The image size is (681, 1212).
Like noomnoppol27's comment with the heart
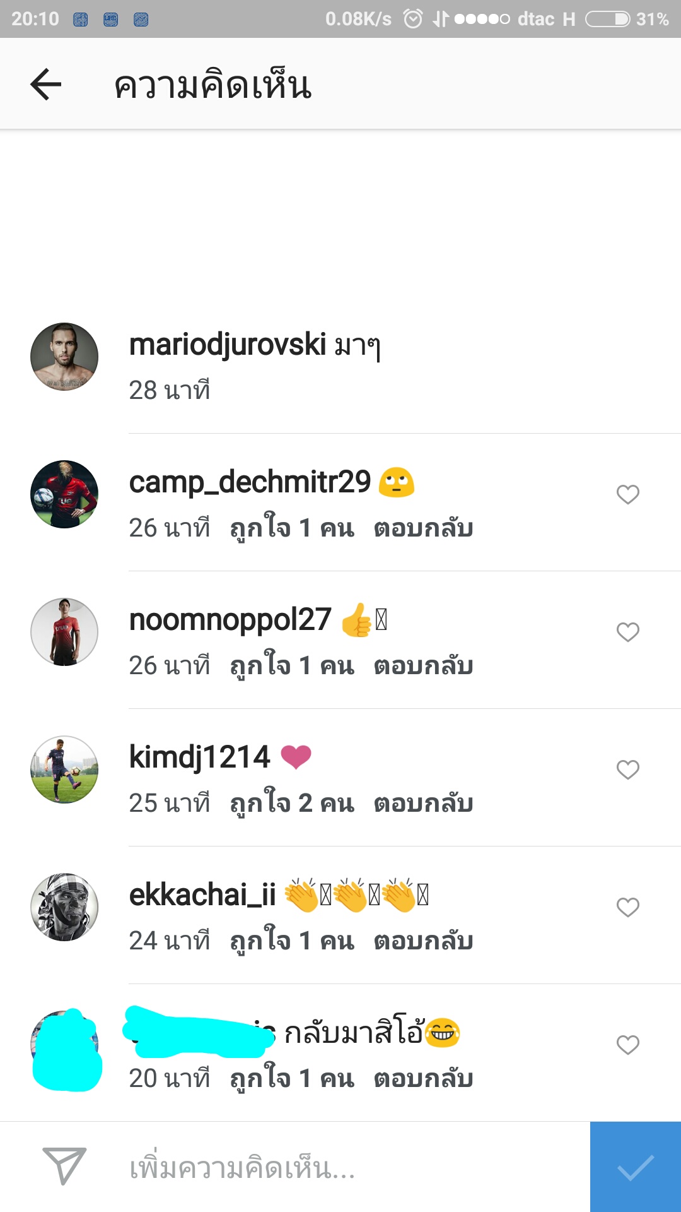click(628, 632)
